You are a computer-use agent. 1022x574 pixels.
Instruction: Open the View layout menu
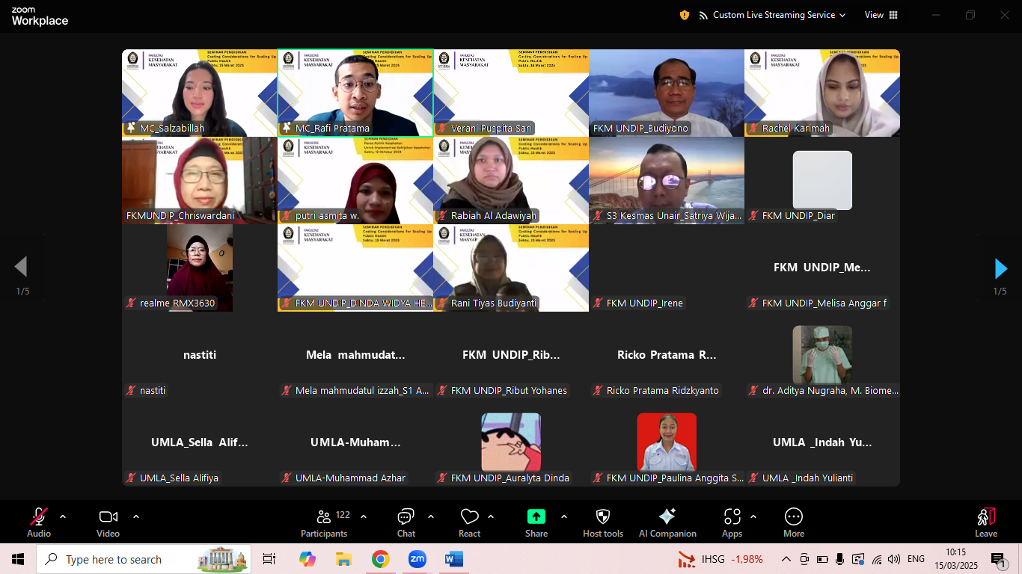pos(881,15)
